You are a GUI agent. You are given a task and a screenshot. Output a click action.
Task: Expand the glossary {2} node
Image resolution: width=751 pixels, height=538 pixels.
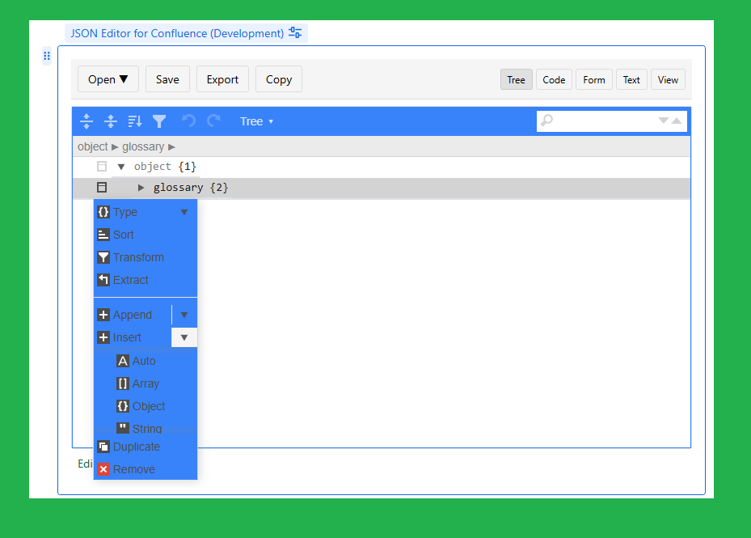click(141, 188)
